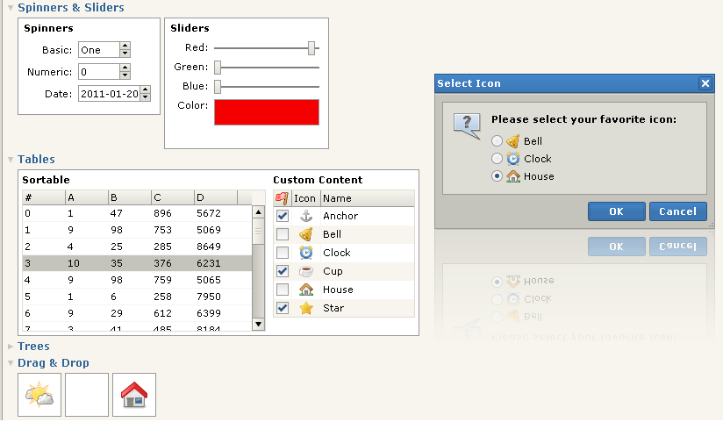The image size is (723, 422).
Task: Click the Name column header
Action: pos(367,198)
